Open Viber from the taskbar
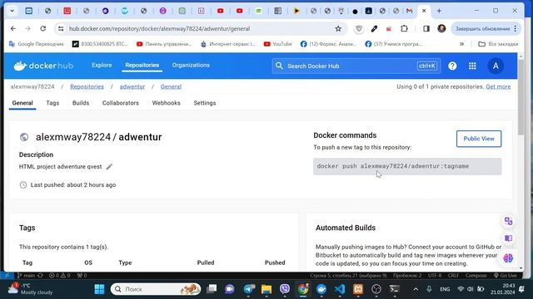The image size is (533, 299). pos(285,289)
